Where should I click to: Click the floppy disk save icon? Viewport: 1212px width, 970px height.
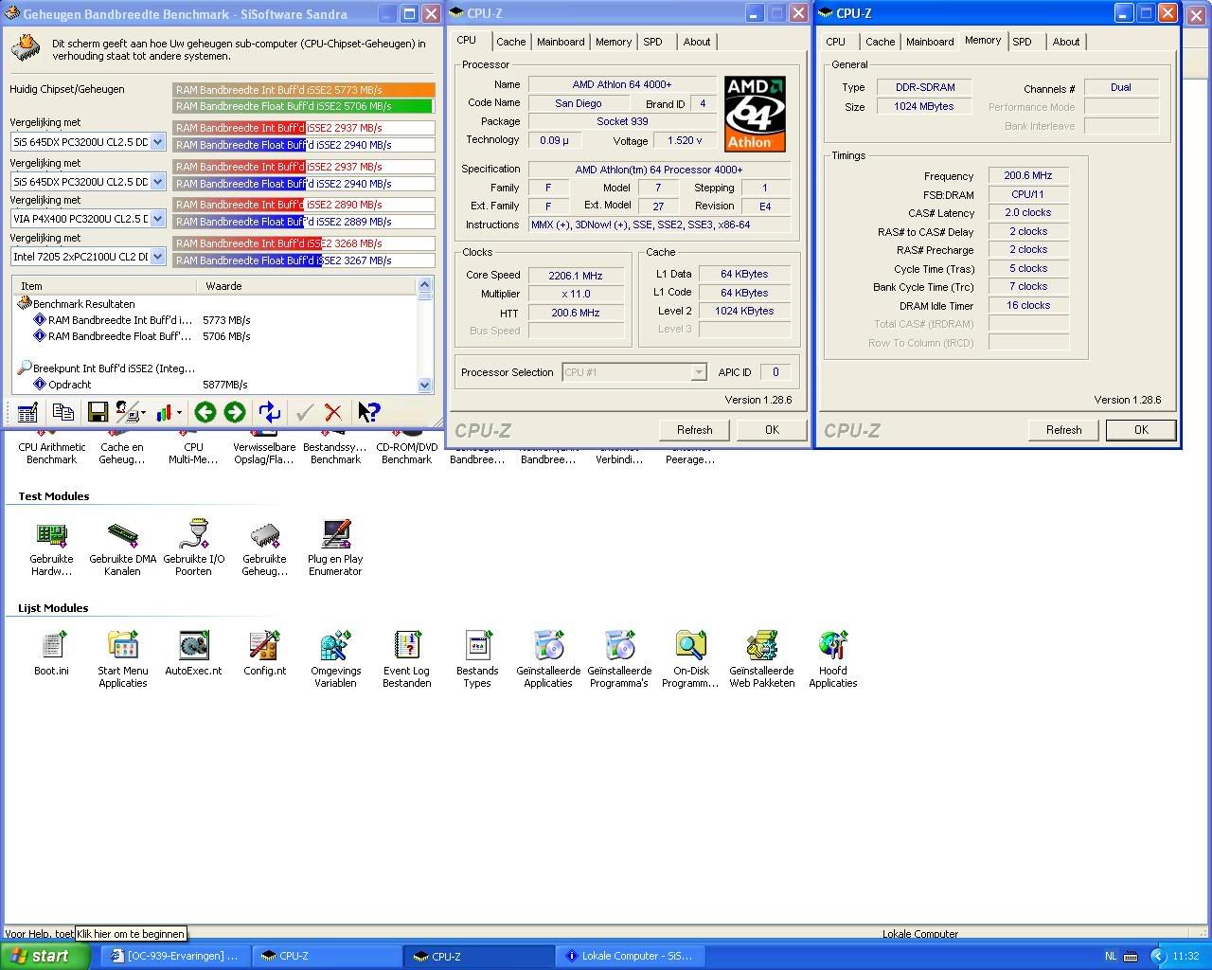(x=98, y=412)
